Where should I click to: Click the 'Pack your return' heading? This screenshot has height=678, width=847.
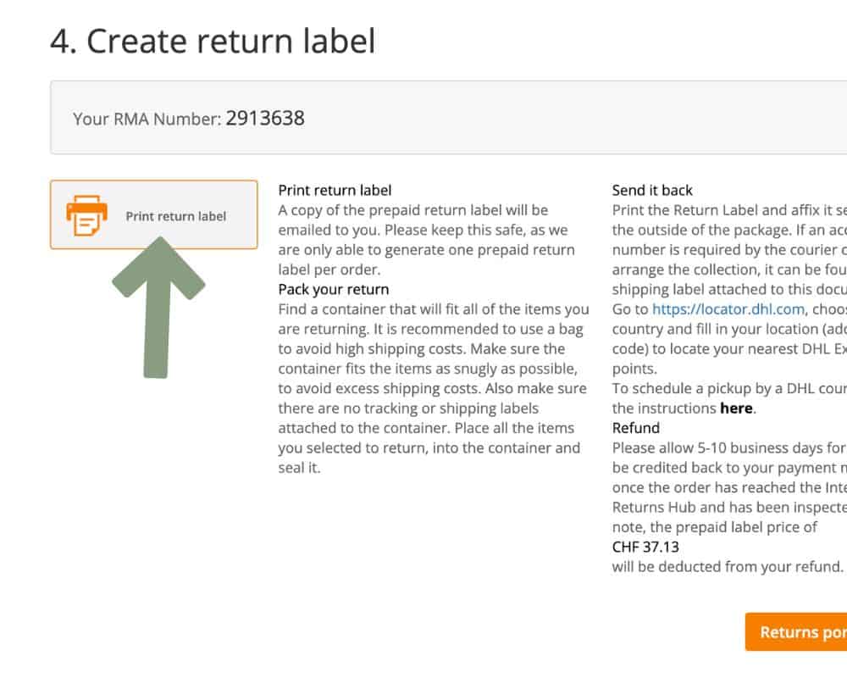click(334, 289)
